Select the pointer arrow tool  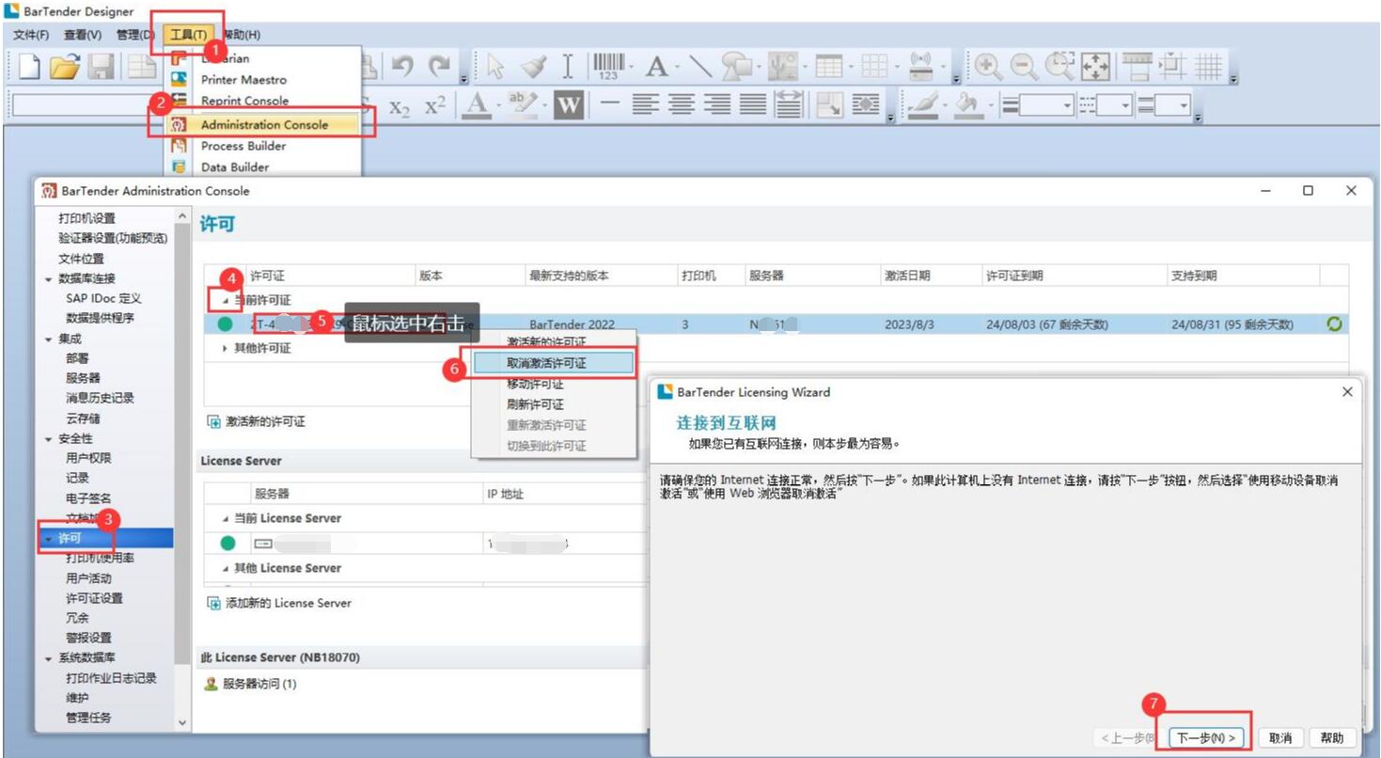496,66
